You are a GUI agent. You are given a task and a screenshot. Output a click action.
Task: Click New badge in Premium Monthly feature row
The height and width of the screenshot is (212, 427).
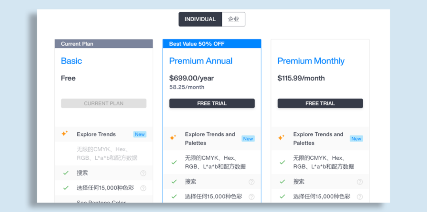(x=356, y=139)
